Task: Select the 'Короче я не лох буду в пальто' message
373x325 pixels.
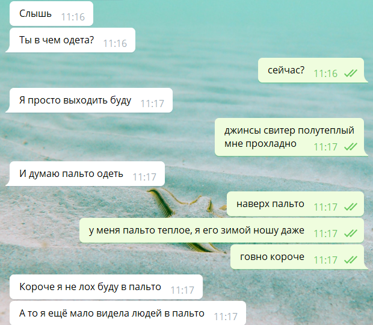Action: (106, 286)
